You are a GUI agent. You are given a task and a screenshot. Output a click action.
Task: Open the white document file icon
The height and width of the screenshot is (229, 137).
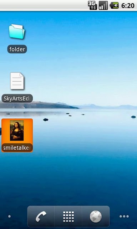(17, 81)
